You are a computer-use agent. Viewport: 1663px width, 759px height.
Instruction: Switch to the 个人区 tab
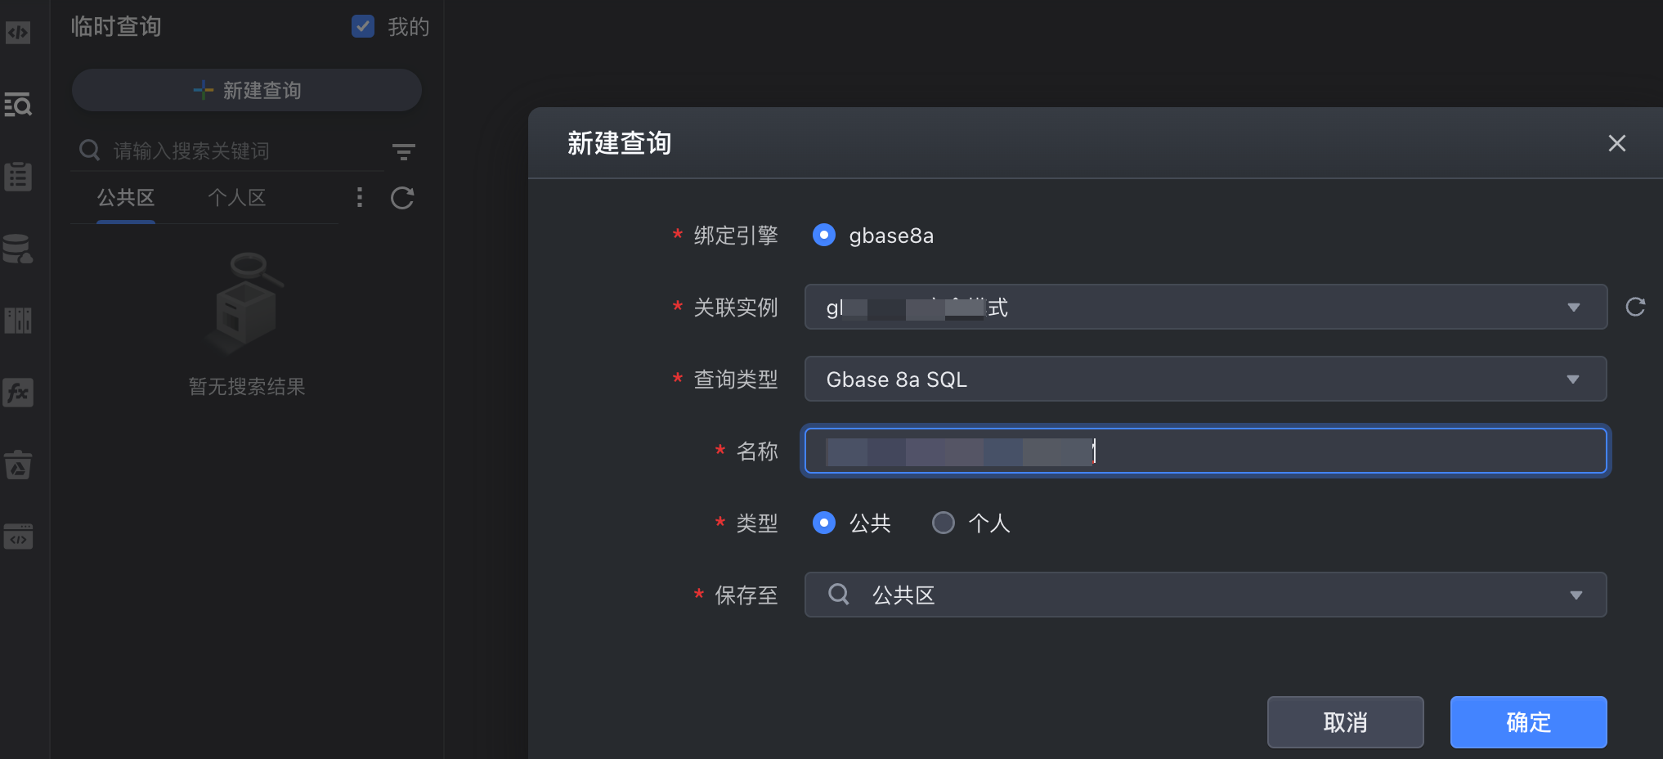click(237, 198)
